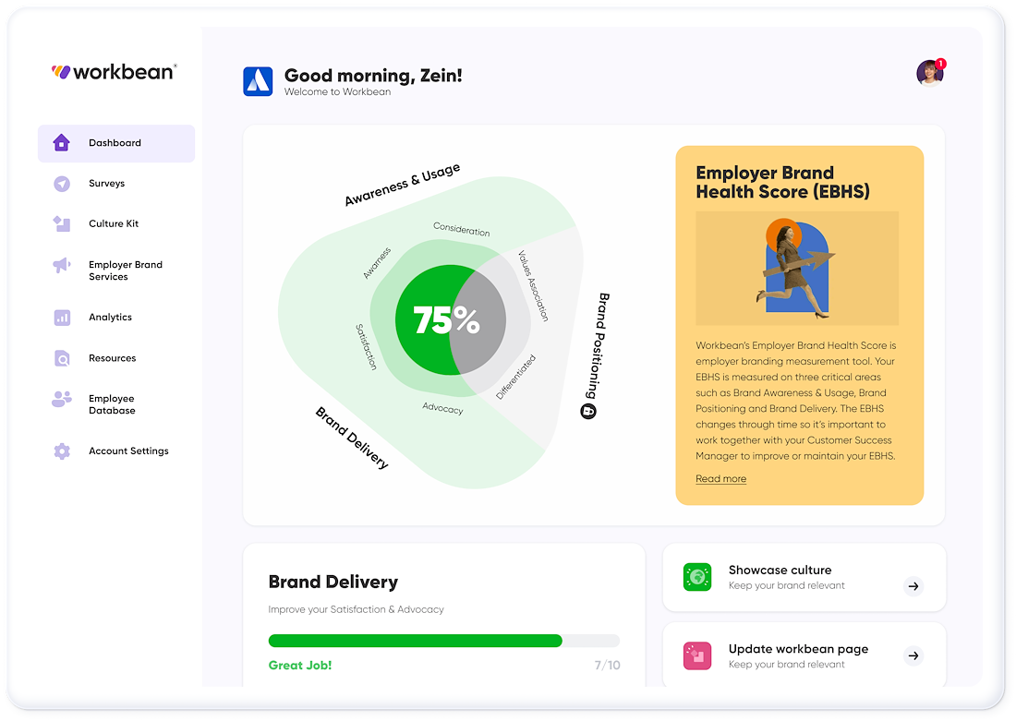Screen dimensions: 1016x721
Task: Click the pink Update workbean page icon
Action: coord(697,655)
